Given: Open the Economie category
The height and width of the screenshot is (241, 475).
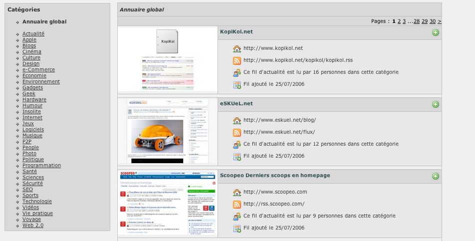Looking at the screenshot, I should [34, 76].
